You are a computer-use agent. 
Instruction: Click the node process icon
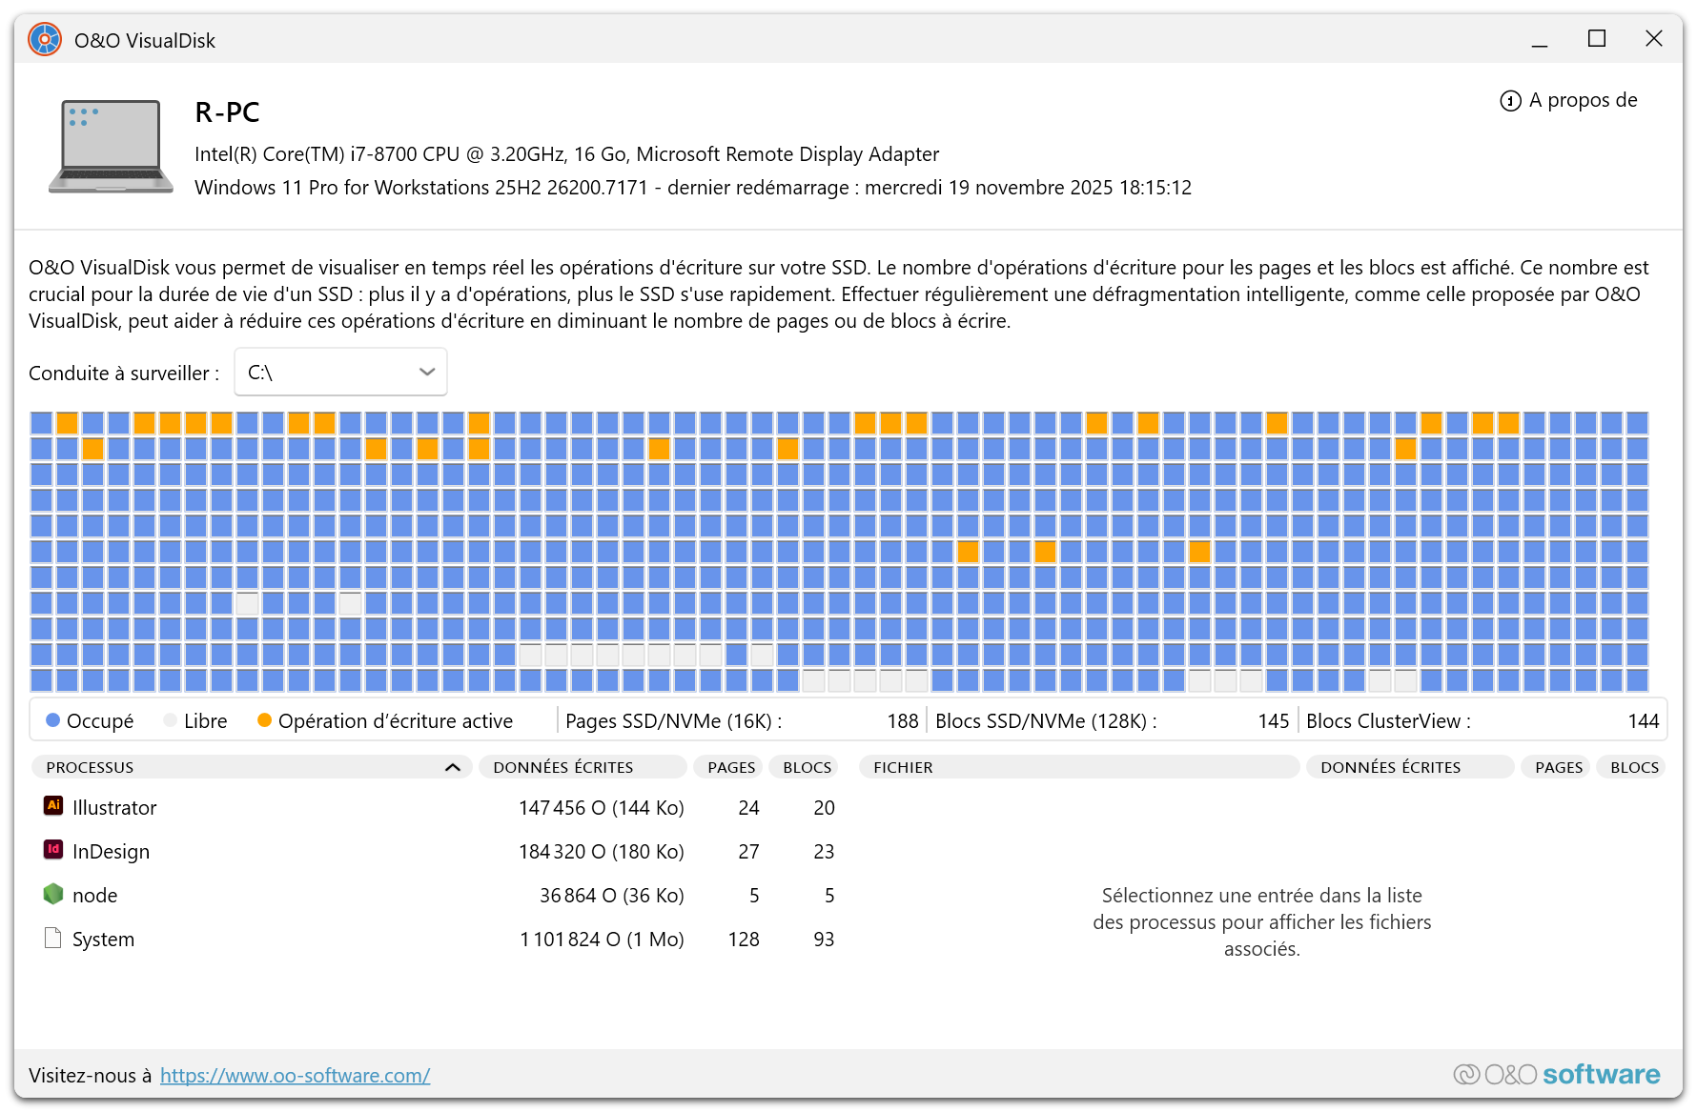coord(53,894)
